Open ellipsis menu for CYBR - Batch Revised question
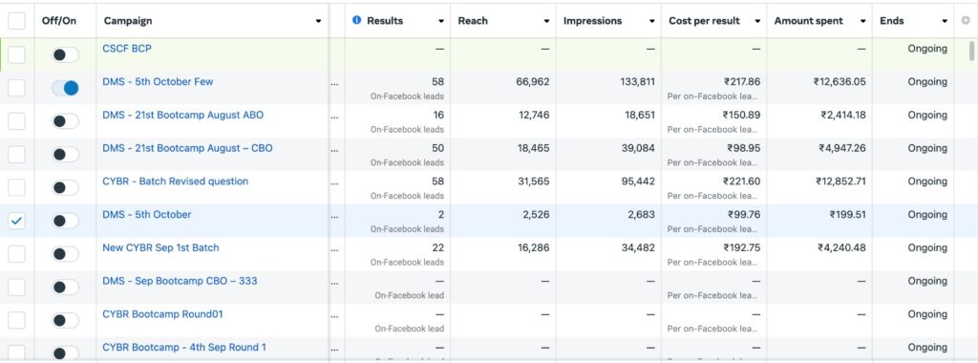 (x=335, y=182)
